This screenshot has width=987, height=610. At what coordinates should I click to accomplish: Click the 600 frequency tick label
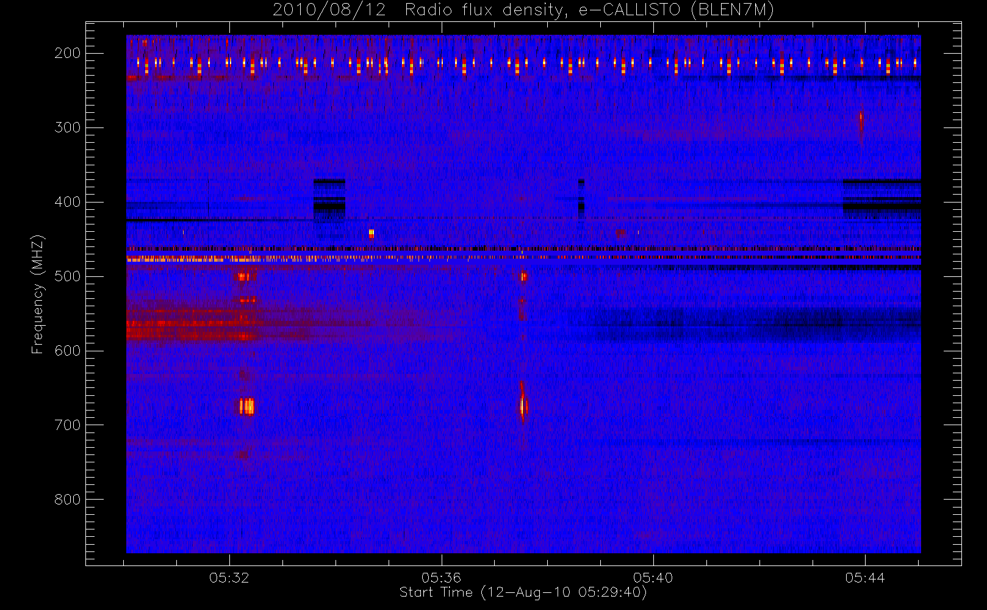pos(67,351)
